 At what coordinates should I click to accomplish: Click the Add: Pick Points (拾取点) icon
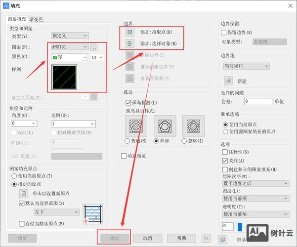(130, 32)
